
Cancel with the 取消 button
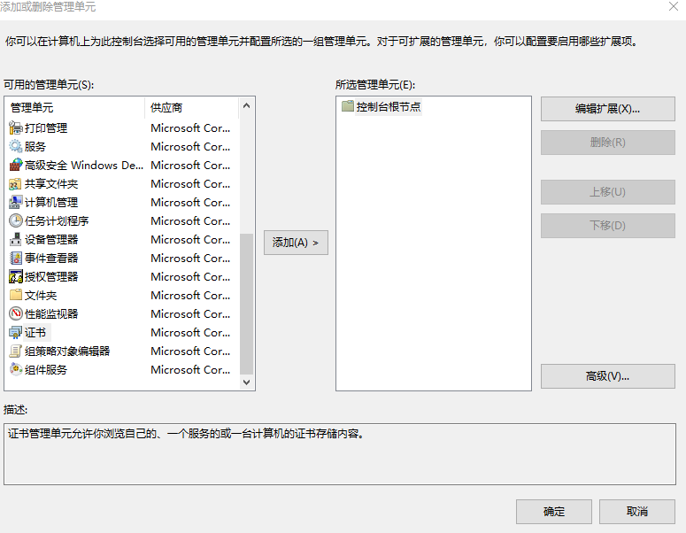pos(637,512)
